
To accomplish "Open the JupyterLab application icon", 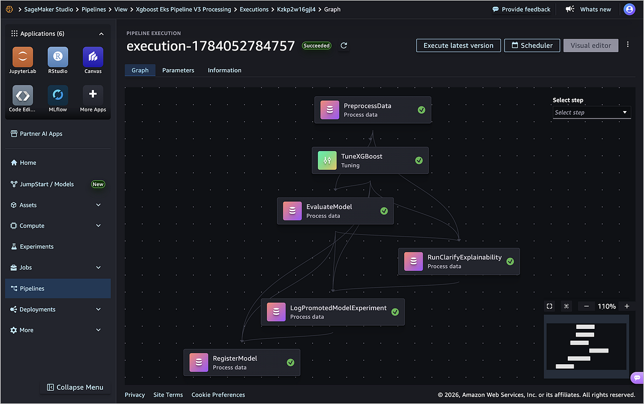I will click(x=23, y=57).
